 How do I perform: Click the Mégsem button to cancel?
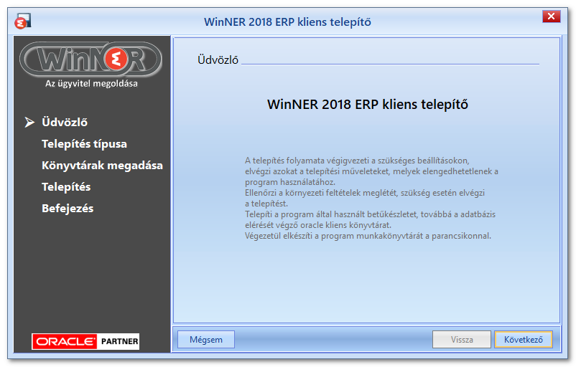[206, 340]
